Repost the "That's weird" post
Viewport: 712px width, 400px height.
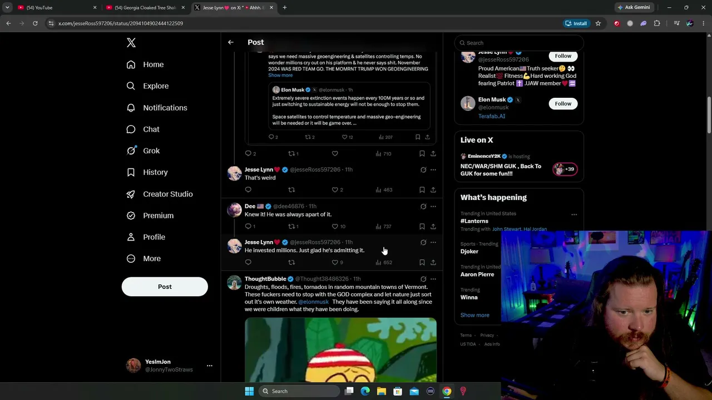click(x=291, y=190)
